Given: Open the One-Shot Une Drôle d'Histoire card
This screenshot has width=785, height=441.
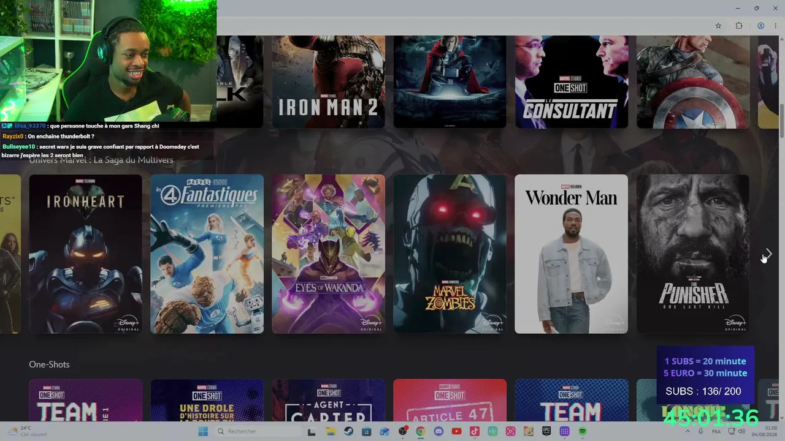Looking at the screenshot, I should pos(207,401).
